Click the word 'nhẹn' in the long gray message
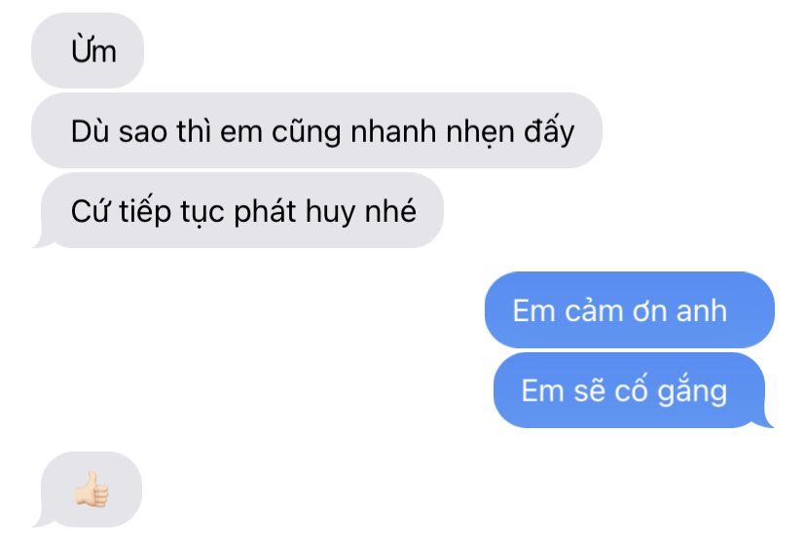The height and width of the screenshot is (541, 806). point(480,132)
